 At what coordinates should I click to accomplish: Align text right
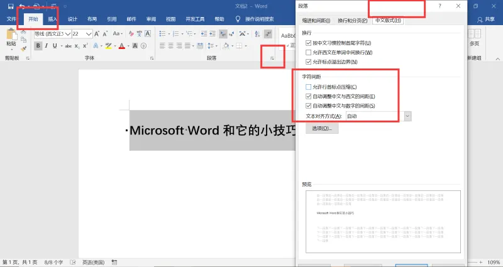tap(179, 46)
